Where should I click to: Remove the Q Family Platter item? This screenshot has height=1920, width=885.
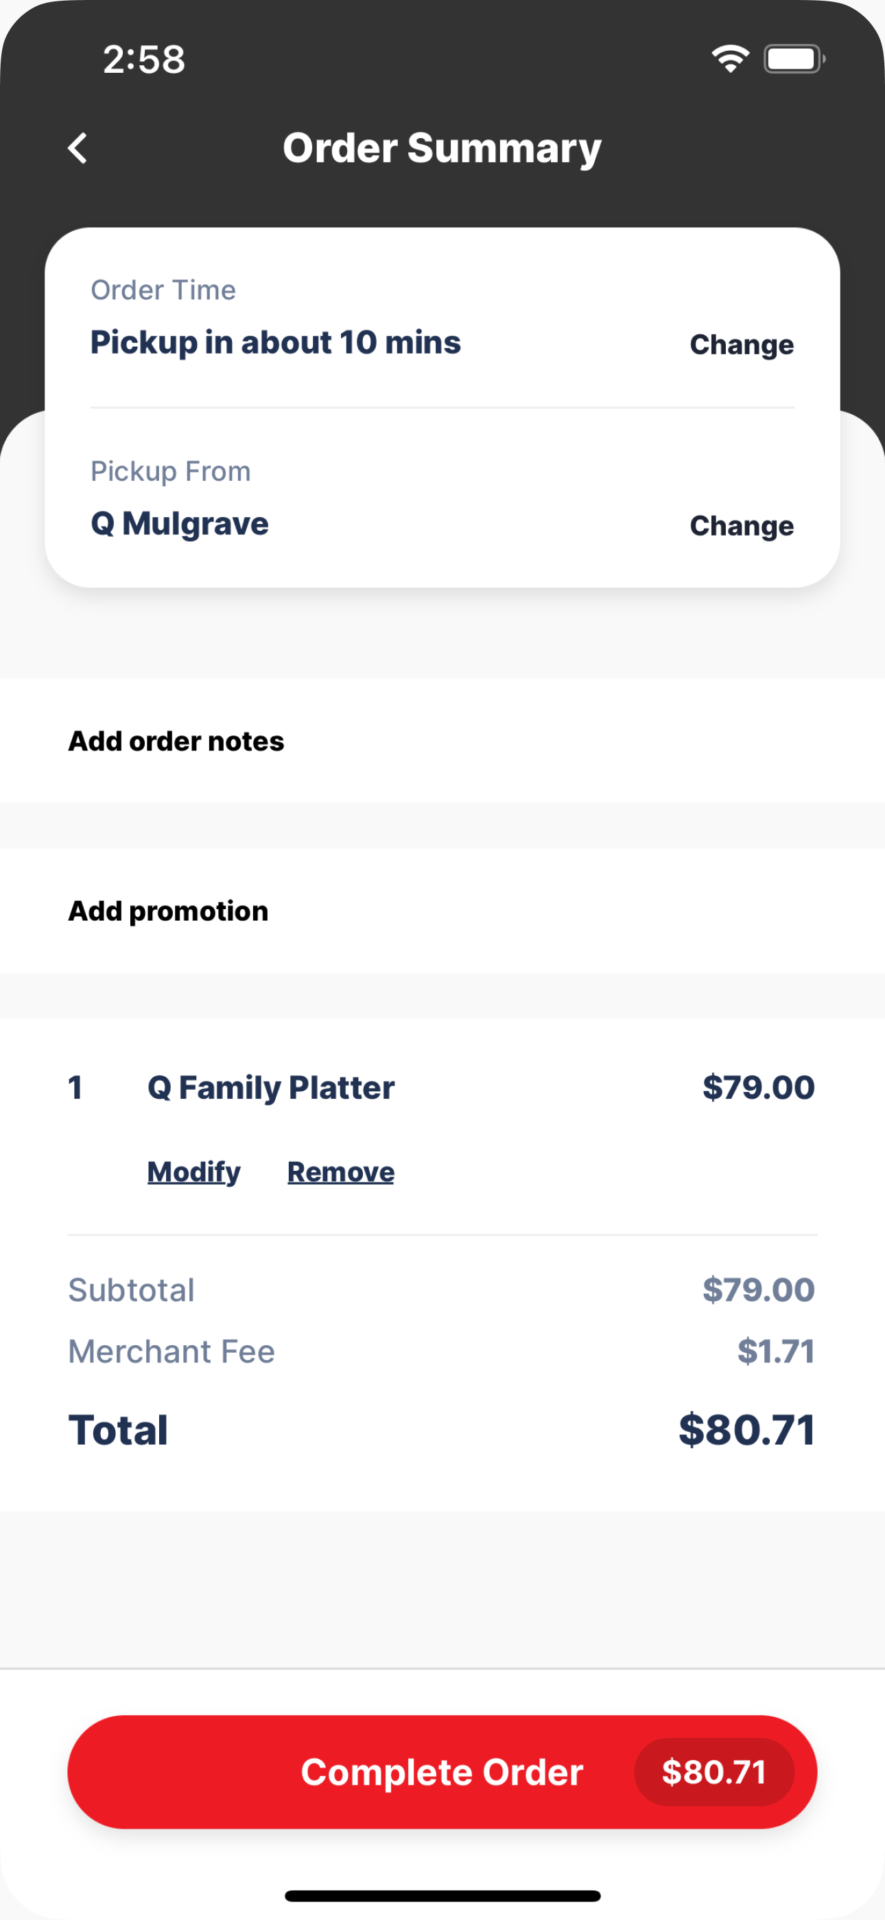tap(340, 1172)
